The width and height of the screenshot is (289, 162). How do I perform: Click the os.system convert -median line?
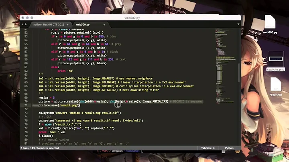[x=79, y=113]
